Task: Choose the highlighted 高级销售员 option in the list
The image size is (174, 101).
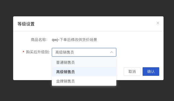Action: (84, 72)
